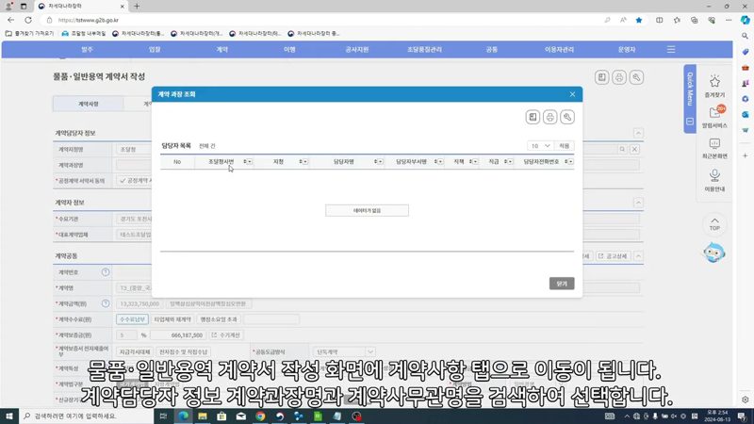Open 최근본화면 in Quick Menu
Image resolution: width=754 pixels, height=424 pixels.
[714, 148]
